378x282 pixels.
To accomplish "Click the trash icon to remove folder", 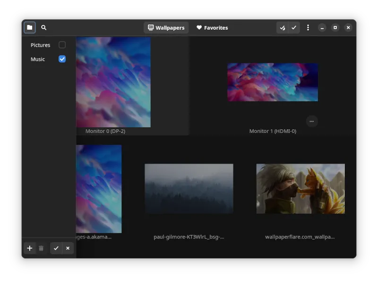I will coord(41,248).
